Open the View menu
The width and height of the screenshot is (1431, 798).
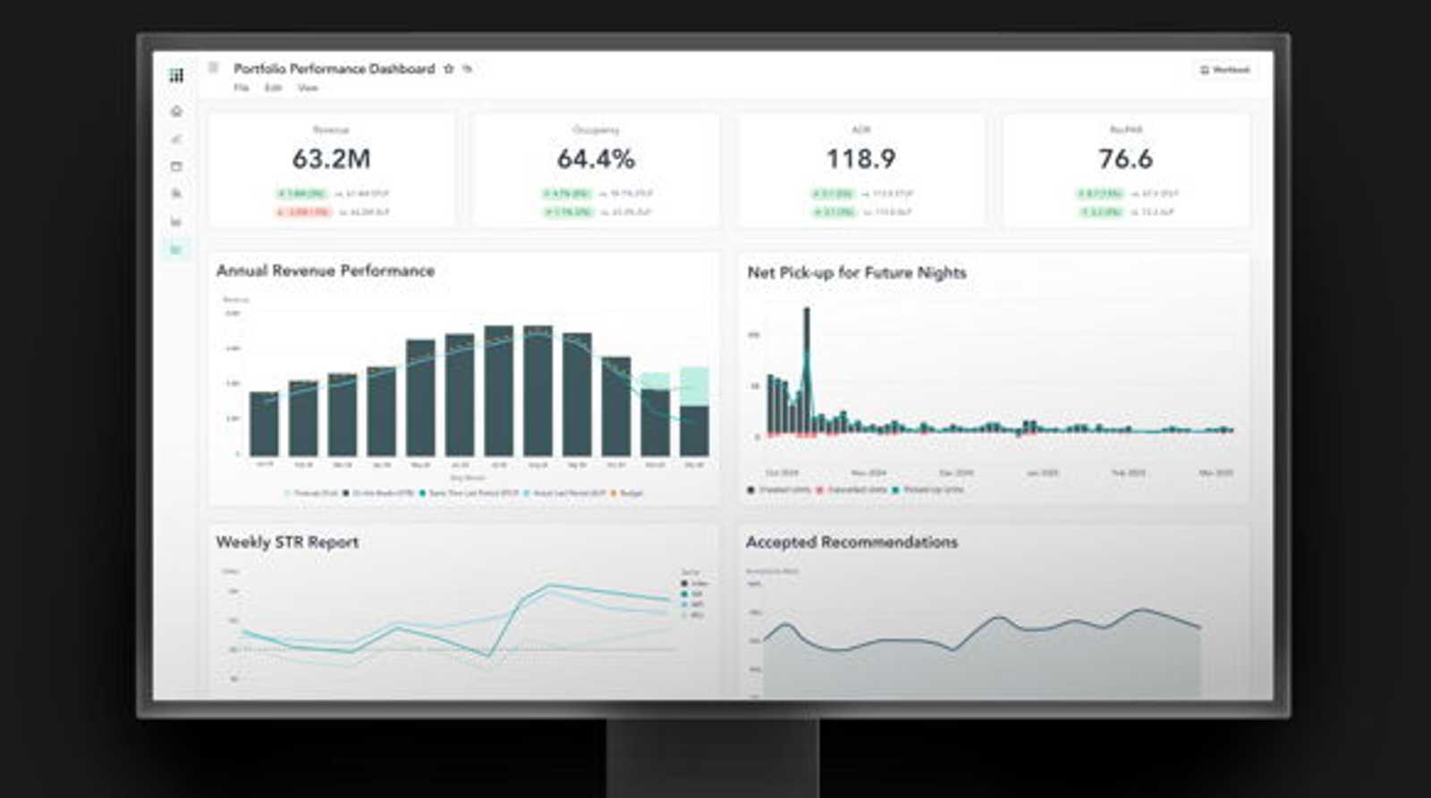click(x=308, y=88)
